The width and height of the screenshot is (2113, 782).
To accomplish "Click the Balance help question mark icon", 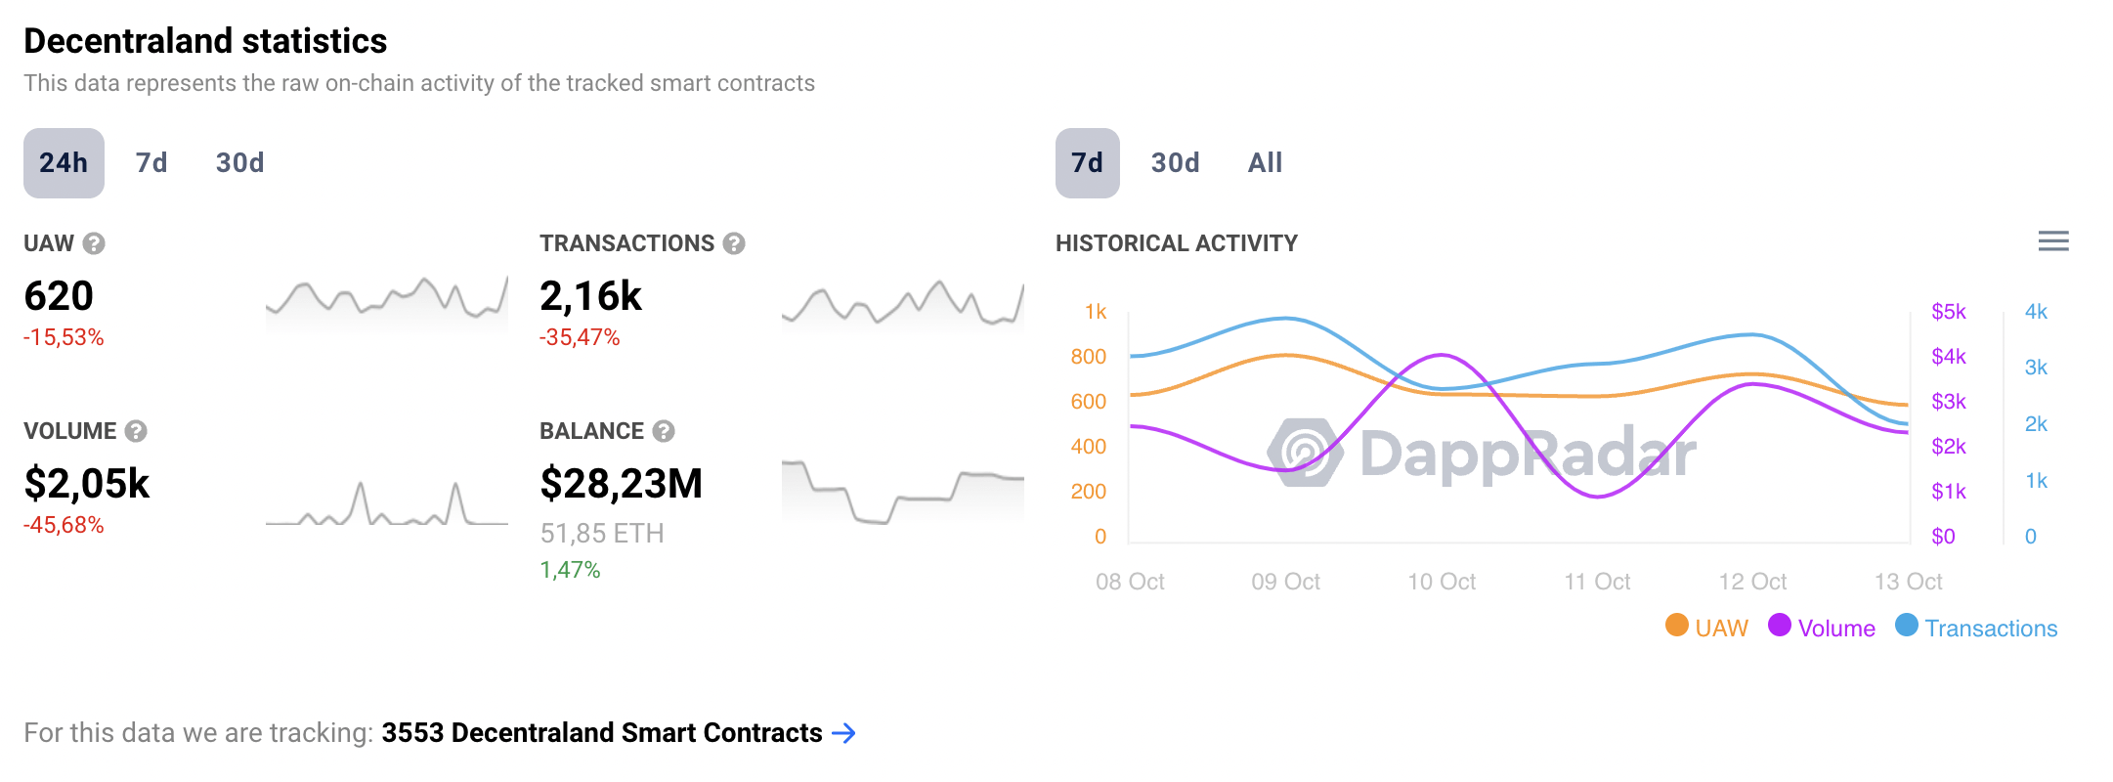I will 664,431.
